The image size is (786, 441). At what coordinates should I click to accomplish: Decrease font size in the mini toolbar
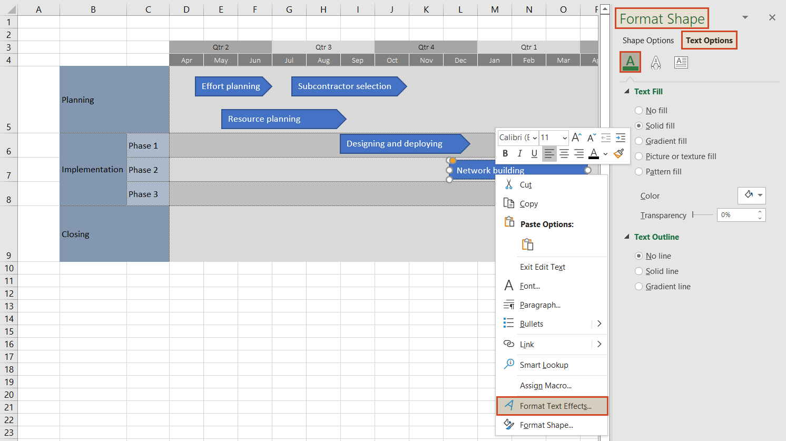point(591,138)
